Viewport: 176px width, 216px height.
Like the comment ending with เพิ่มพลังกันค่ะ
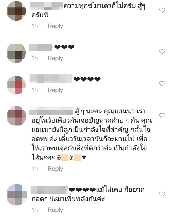162,194
